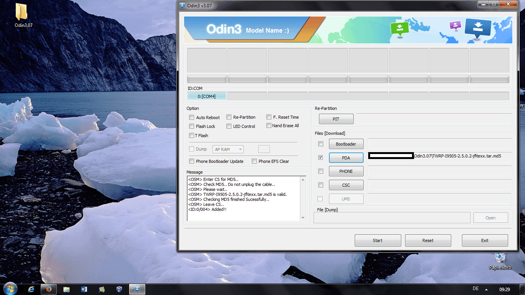Enable Phone EFS Clear checkbox

point(254,161)
